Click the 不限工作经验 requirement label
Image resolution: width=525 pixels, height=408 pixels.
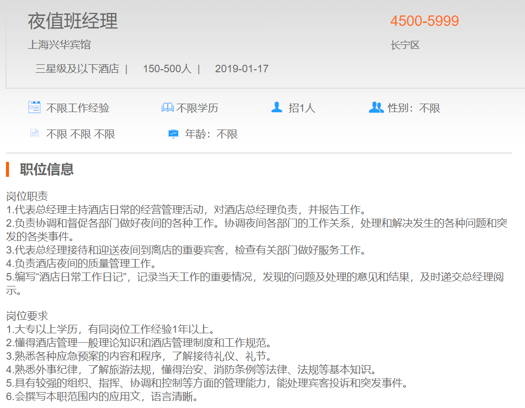point(77,108)
